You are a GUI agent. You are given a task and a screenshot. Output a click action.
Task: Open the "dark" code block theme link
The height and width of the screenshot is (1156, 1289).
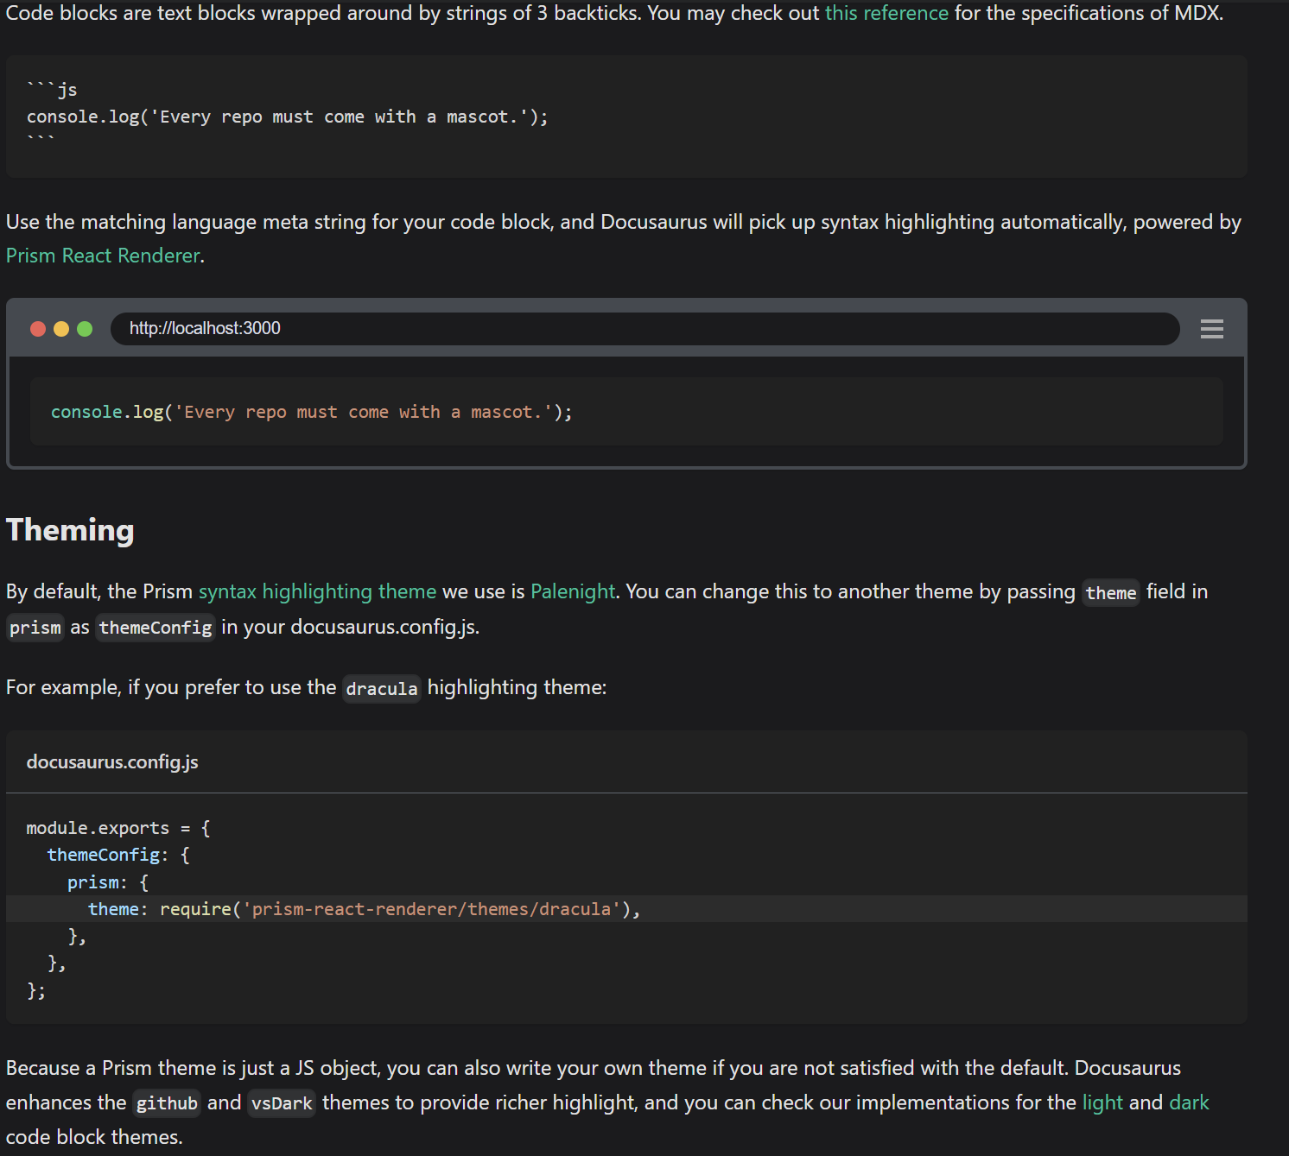1189,1103
